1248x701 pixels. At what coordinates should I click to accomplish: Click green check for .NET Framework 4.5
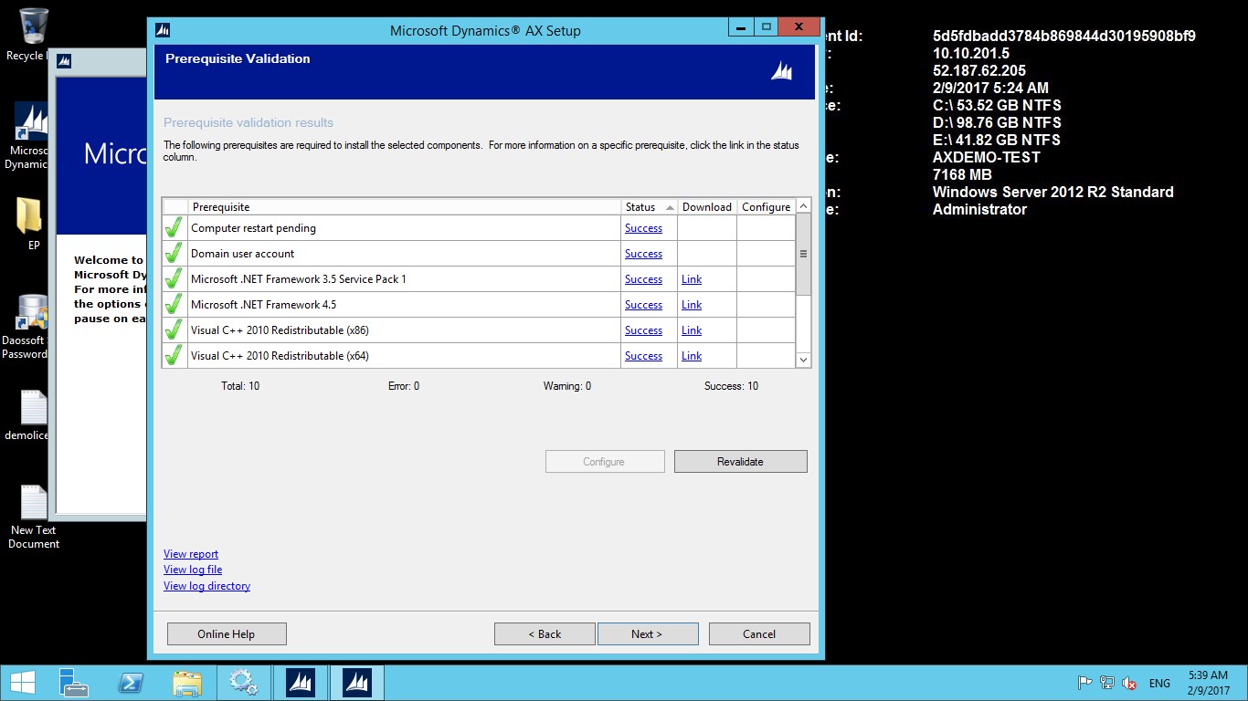(174, 305)
